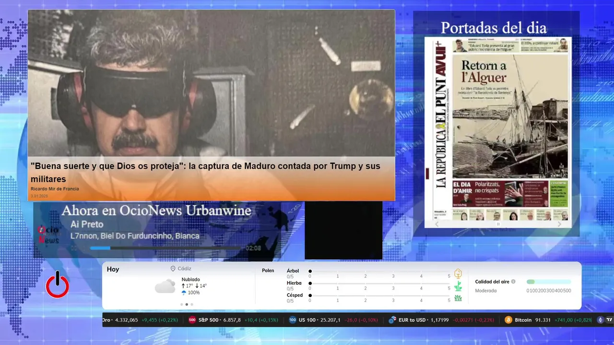The width and height of the screenshot is (614, 345).
Task: Click the air quality index bar
Action: pyautogui.click(x=549, y=282)
